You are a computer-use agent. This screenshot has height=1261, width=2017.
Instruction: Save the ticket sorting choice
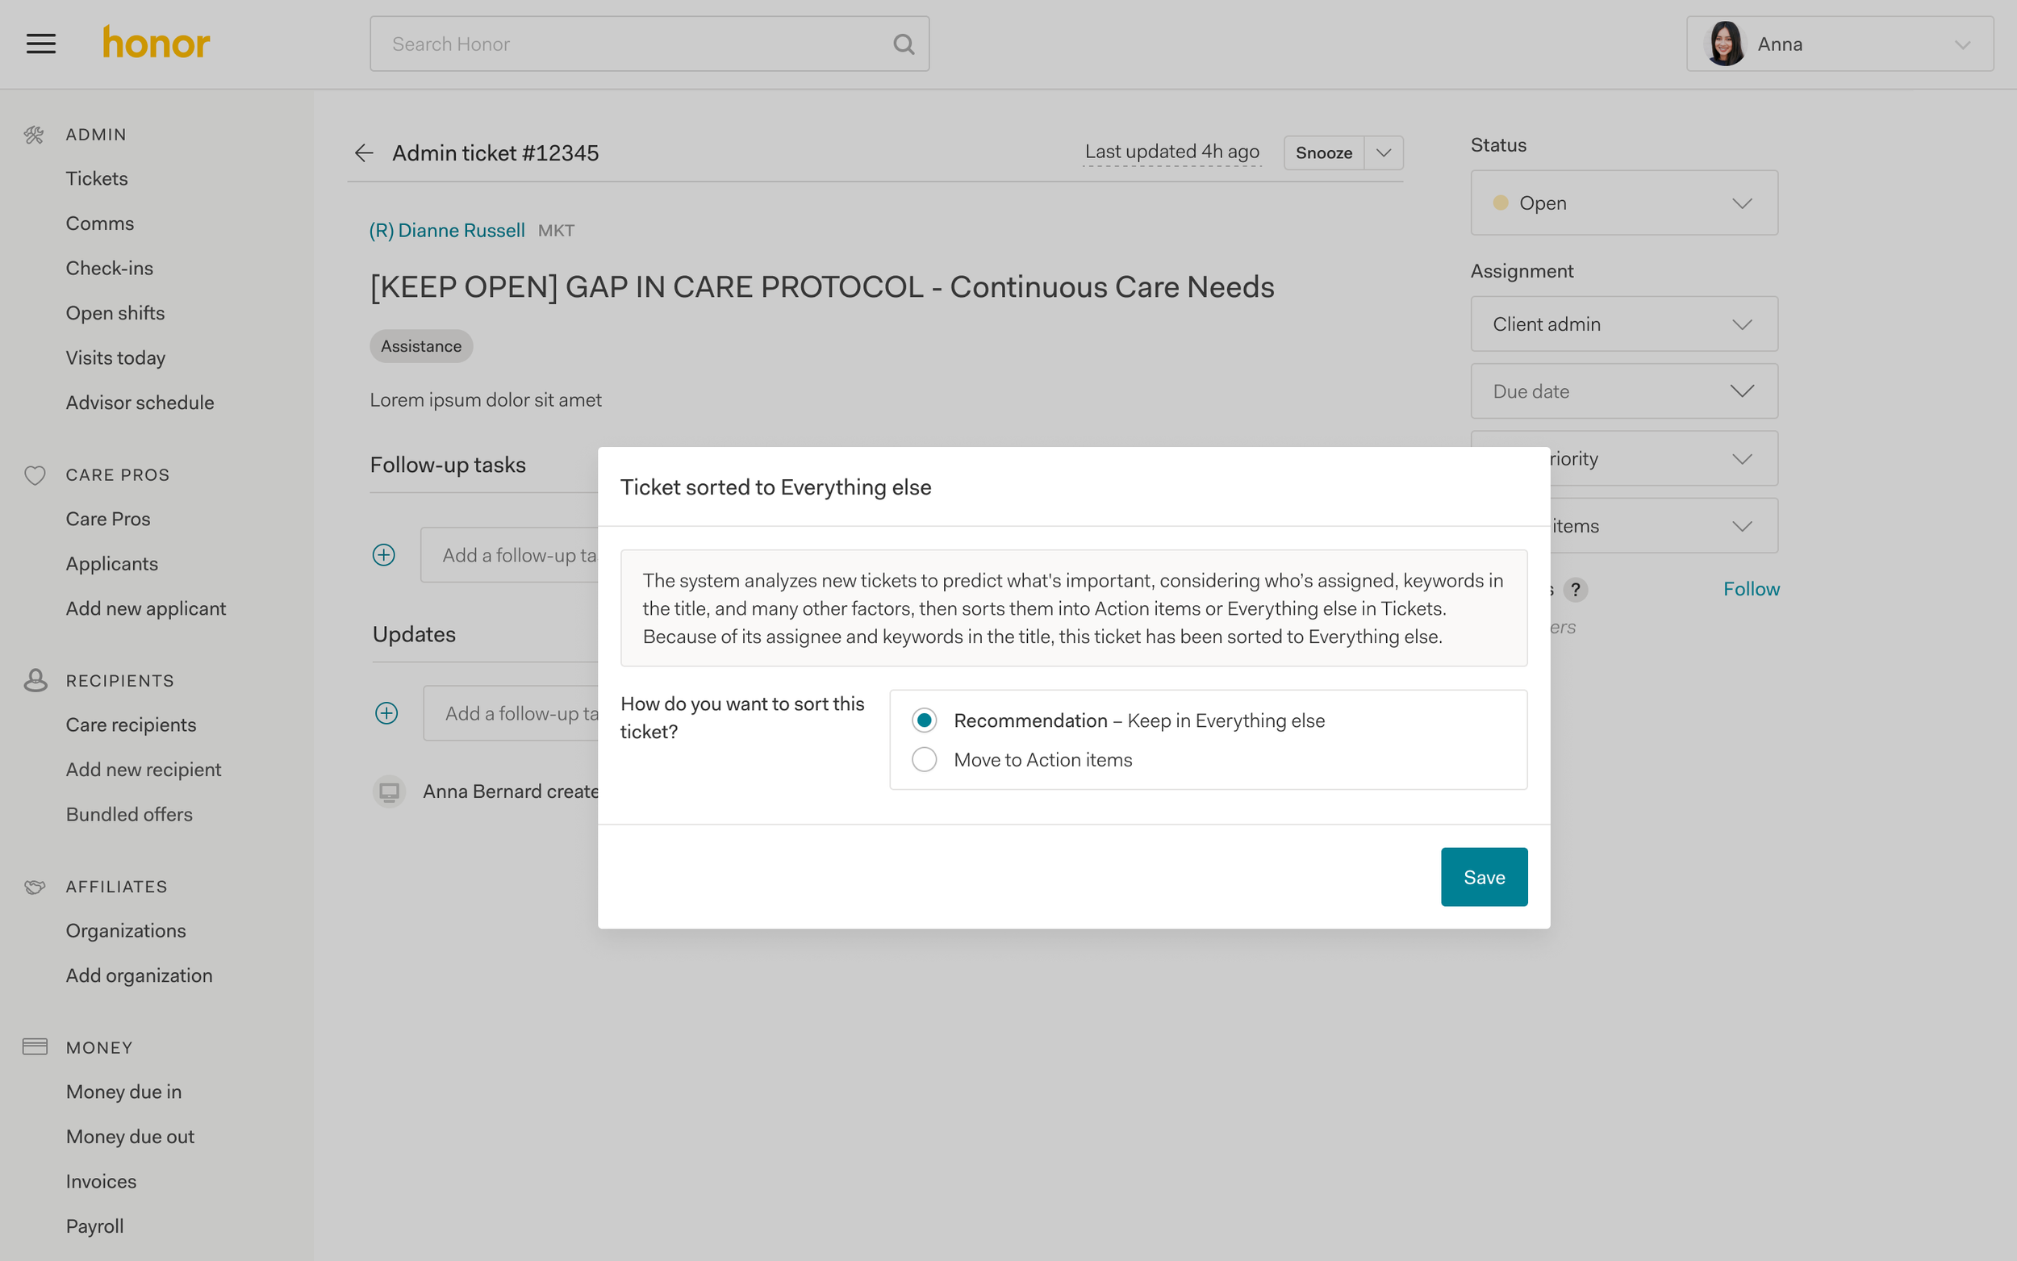(x=1484, y=876)
